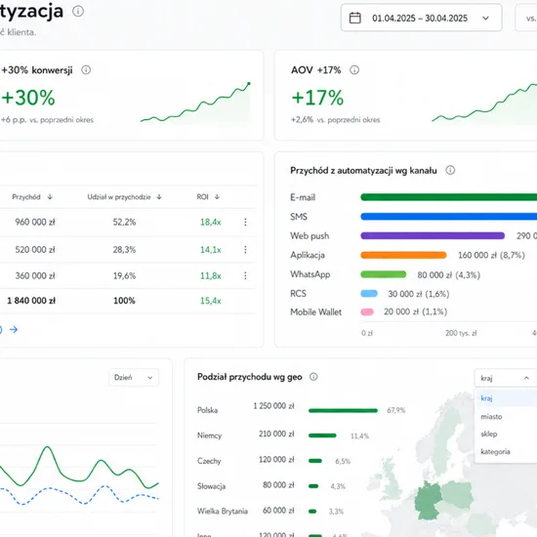Screen dimensions: 537x537
Task: Click the WhatsApp light green bar
Action: [x=384, y=274]
